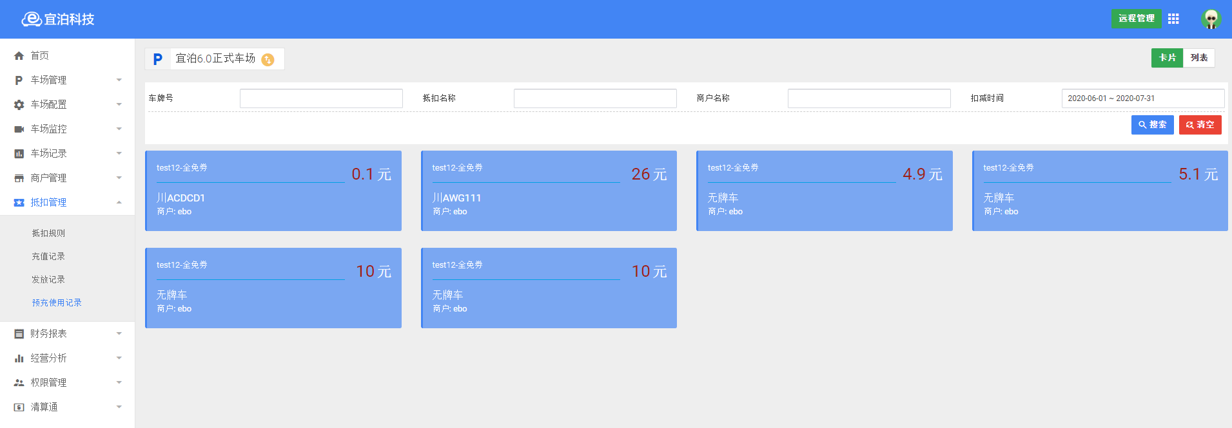Viewport: 1232px width, 428px height.
Task: Collapse the 抵扣管理 menu arrow
Action: coord(119,202)
